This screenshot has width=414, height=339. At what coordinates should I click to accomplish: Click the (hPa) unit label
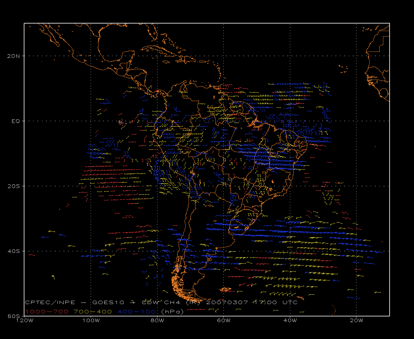point(173,312)
